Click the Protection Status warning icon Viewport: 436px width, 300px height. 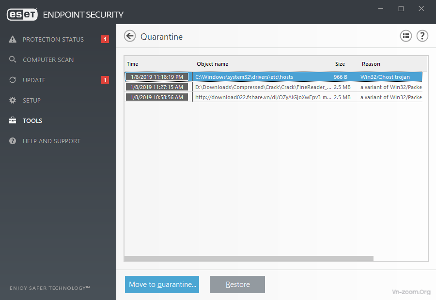point(13,40)
